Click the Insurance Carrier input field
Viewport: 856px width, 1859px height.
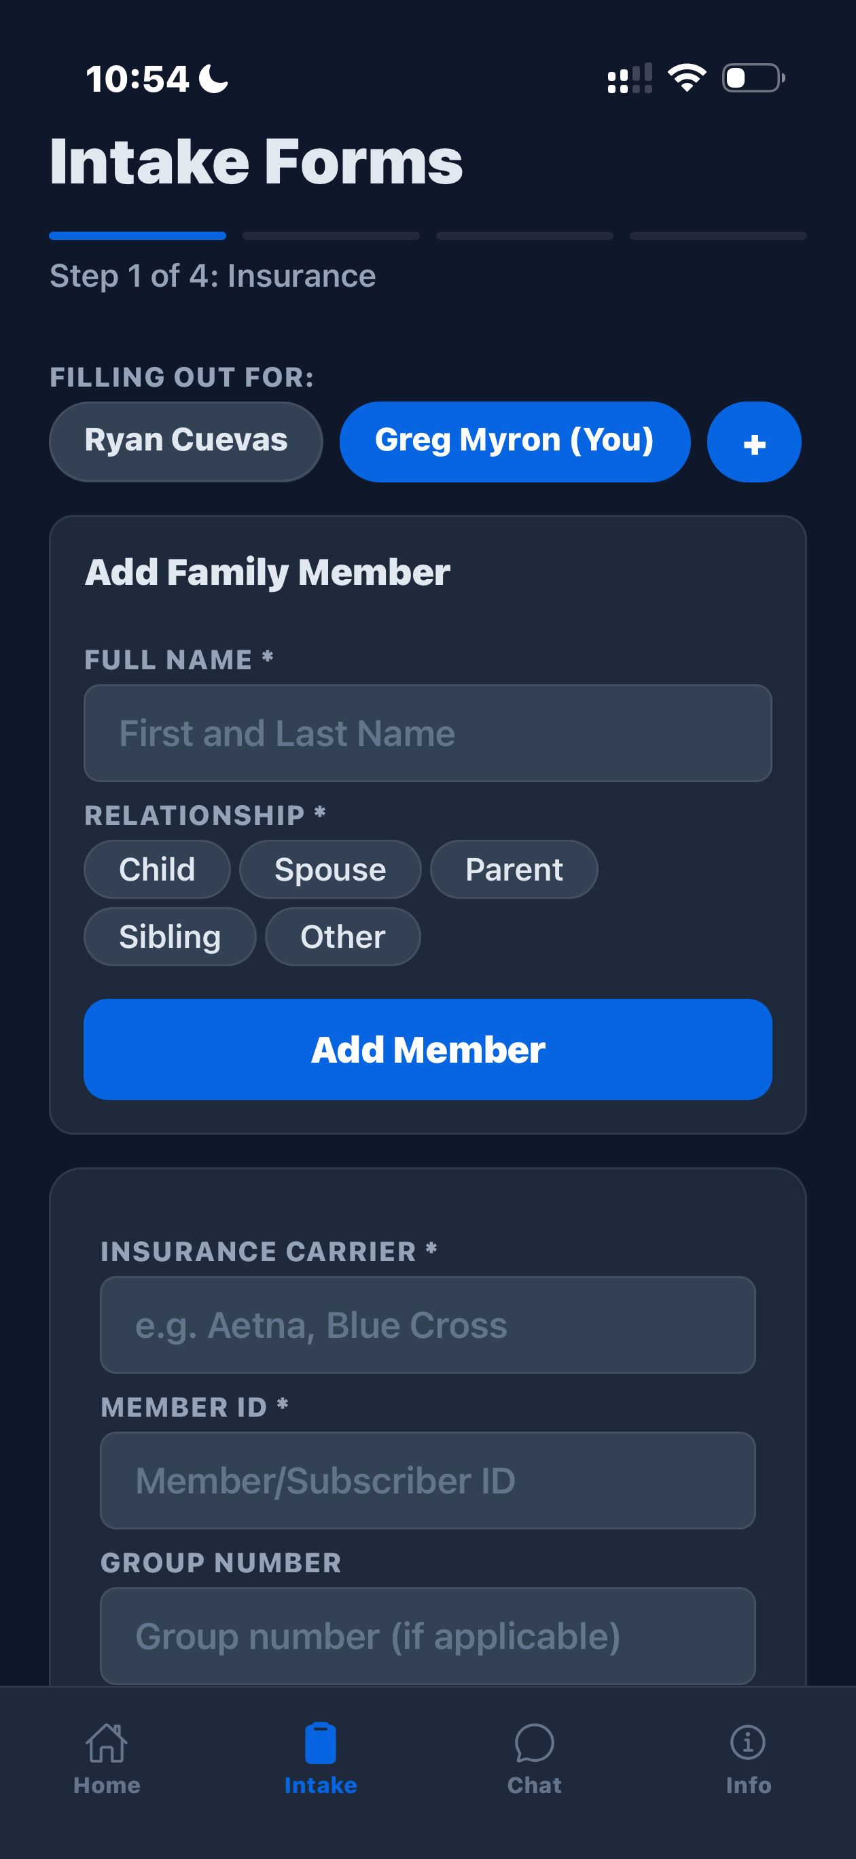pyautogui.click(x=428, y=1324)
